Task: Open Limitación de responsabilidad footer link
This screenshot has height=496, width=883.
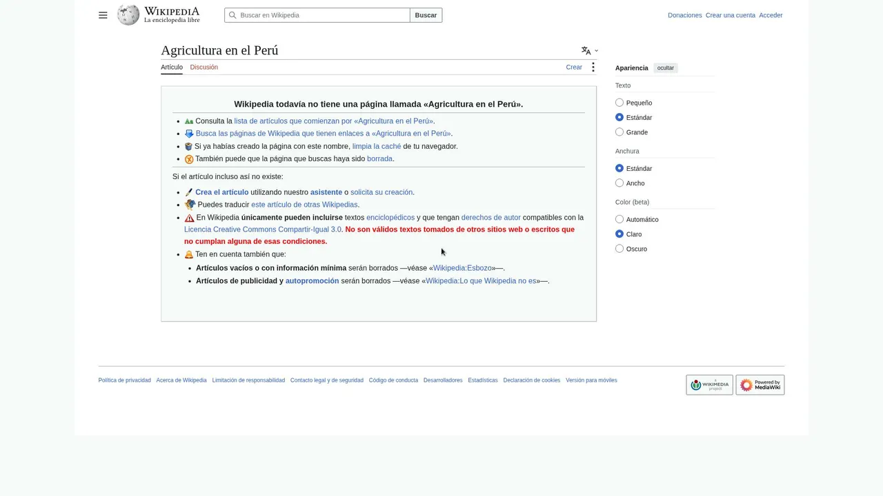Action: click(248, 380)
